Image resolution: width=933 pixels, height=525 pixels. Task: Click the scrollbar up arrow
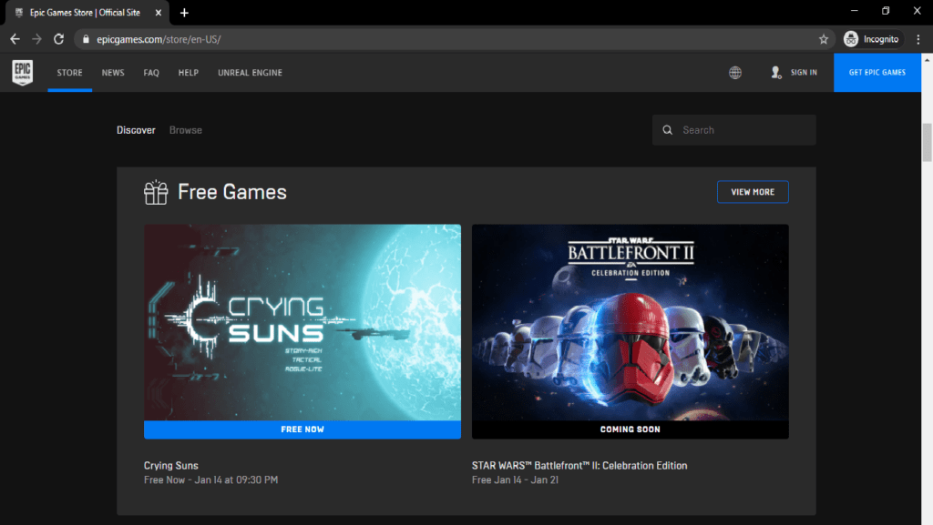coord(927,60)
